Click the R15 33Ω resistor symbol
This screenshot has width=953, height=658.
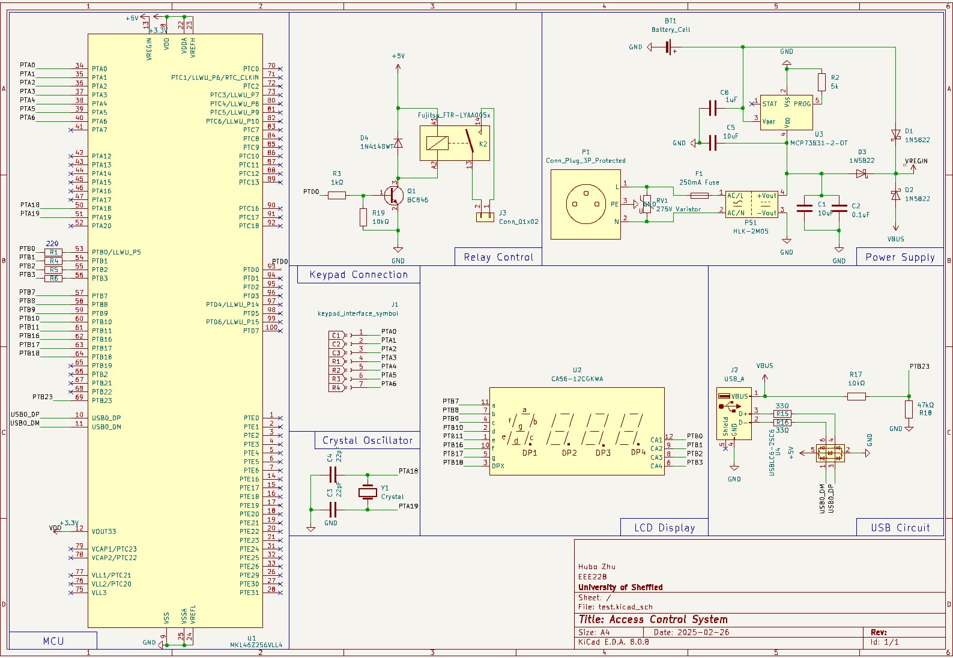[782, 414]
